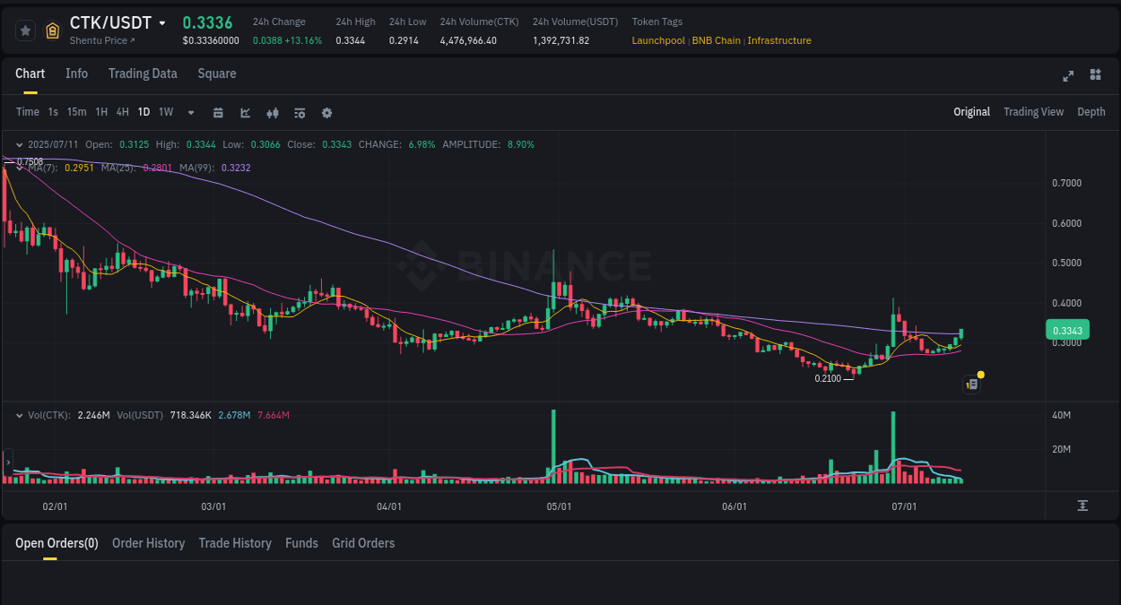The image size is (1121, 605).
Task: Open the Launchpool token tag link
Action: pyautogui.click(x=658, y=40)
